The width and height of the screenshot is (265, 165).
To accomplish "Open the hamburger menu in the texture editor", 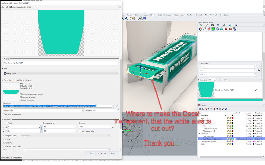I will [120, 7].
